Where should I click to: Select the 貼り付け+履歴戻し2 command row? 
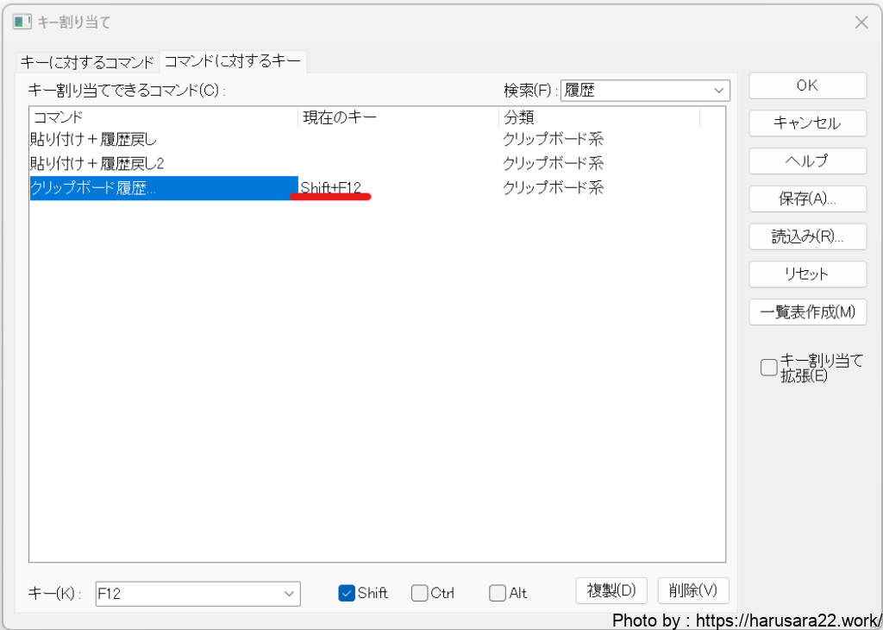pyautogui.click(x=97, y=163)
